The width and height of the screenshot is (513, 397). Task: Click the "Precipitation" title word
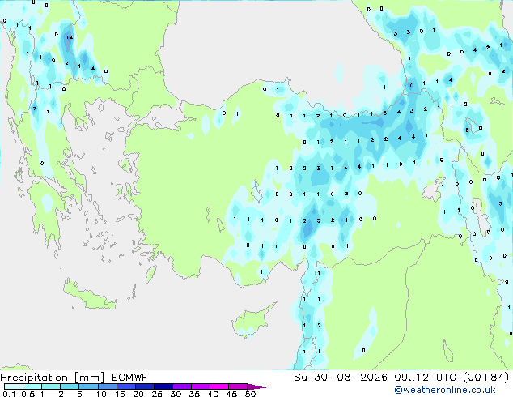coord(34,378)
